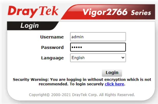Click the Security Warning heading text
This screenshot has width=158, height=104.
click(31, 79)
